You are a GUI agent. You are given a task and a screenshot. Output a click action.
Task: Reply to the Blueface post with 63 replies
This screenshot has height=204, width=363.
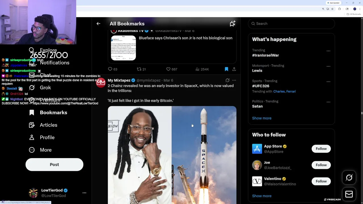click(113, 69)
